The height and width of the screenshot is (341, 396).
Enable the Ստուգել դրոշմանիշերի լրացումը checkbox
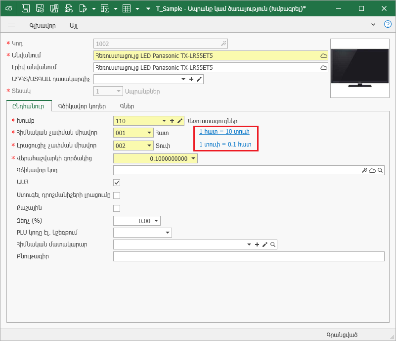[117, 195]
